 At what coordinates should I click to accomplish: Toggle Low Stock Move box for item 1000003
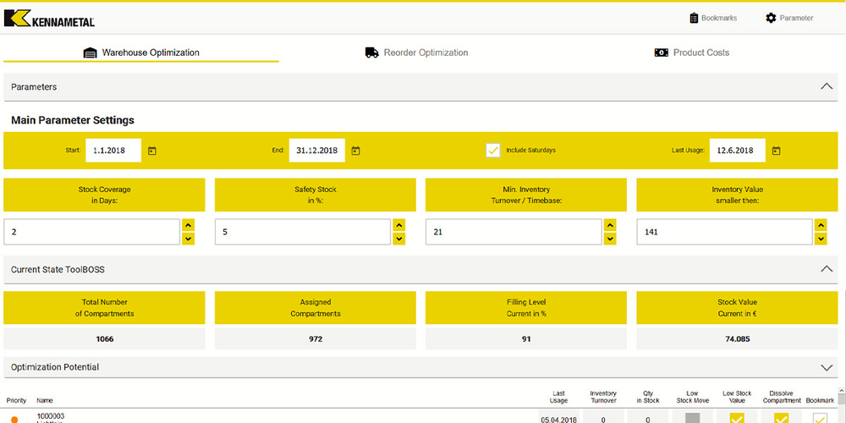coord(692,418)
